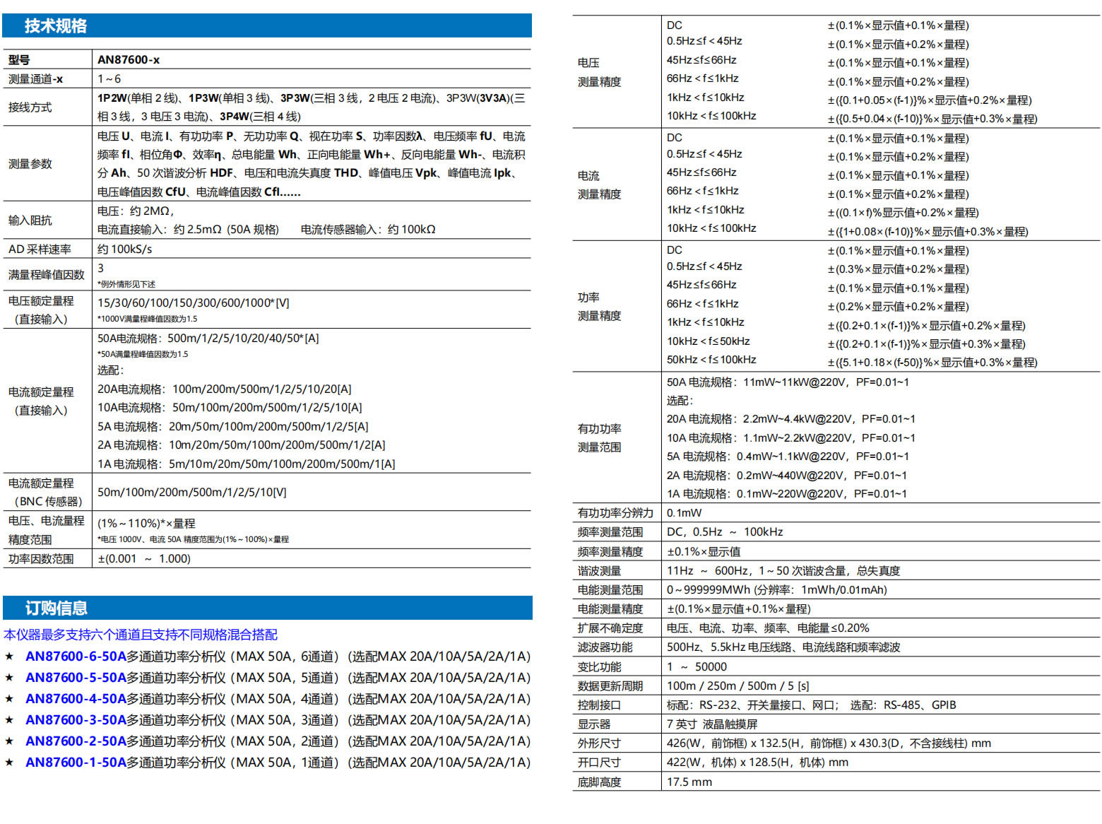Click the 电流测量精度 row label
This screenshot has height=824, width=1102.
(600, 185)
